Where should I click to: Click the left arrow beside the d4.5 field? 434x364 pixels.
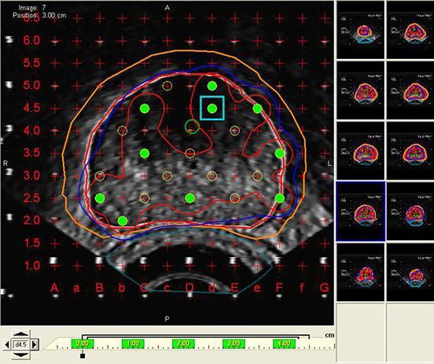pos(7,345)
